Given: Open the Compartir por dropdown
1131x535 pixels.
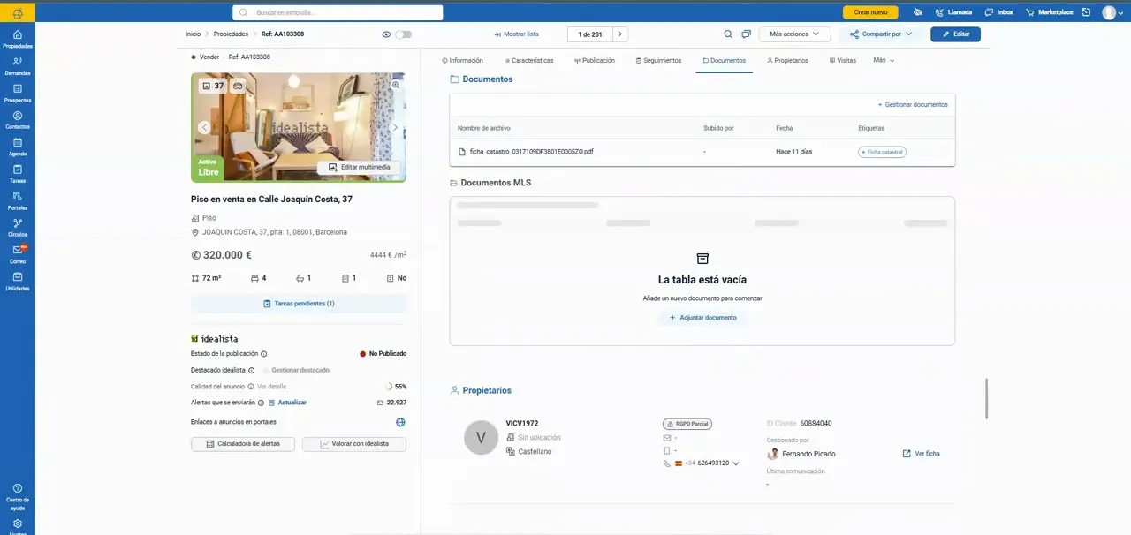Looking at the screenshot, I should click(881, 34).
